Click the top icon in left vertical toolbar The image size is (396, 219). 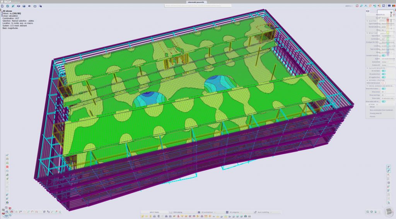7,155
